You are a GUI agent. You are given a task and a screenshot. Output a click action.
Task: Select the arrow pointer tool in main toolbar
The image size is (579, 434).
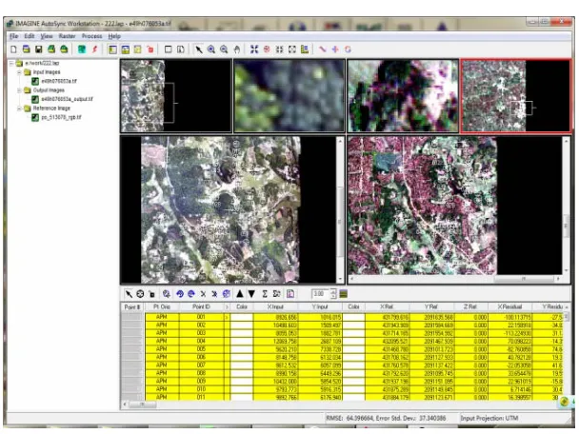coord(199,49)
